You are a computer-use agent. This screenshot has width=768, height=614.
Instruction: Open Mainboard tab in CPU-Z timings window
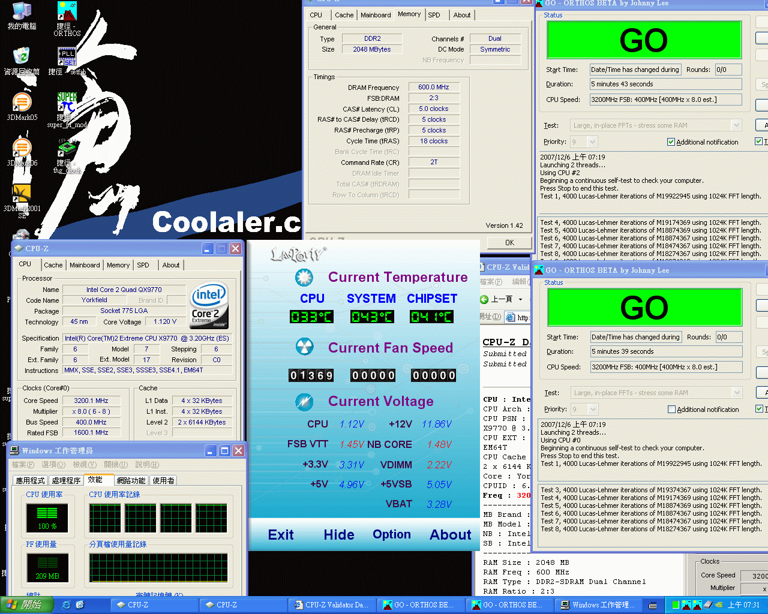click(x=376, y=15)
